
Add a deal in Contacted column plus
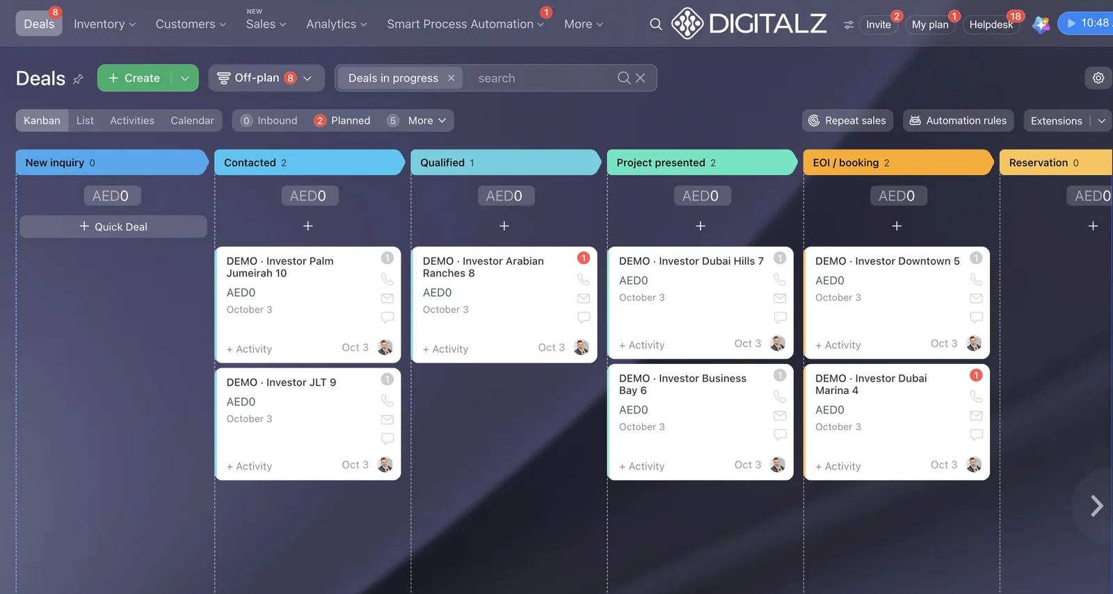308,226
